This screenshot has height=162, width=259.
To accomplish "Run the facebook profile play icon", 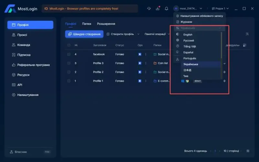I will click(x=140, y=54).
